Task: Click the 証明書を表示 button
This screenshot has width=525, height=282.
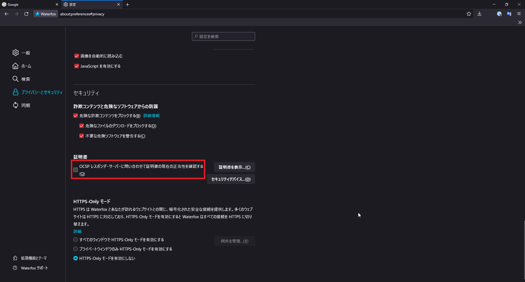Action: [235, 167]
